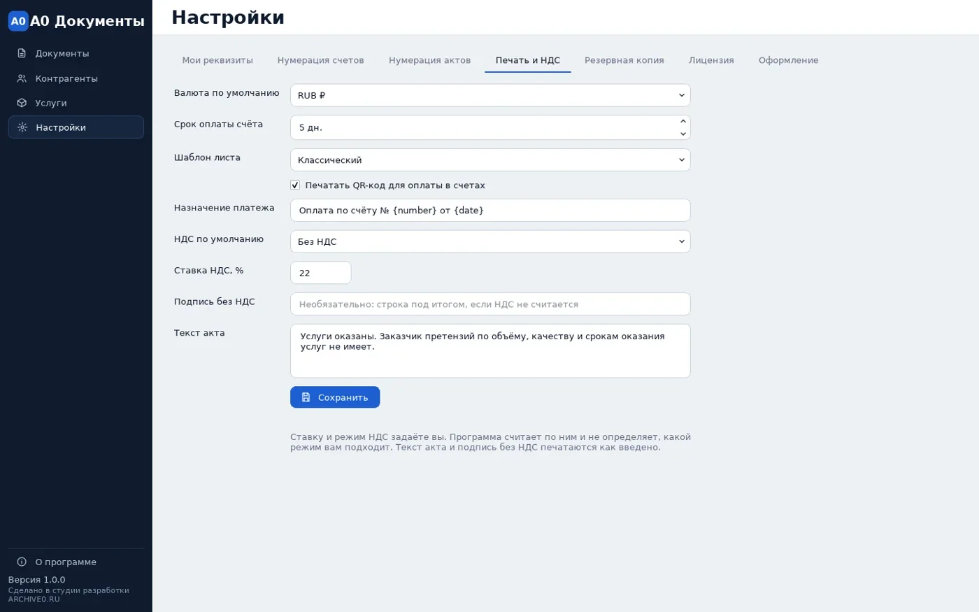Go to Контрагенты in the sidebar

pos(76,78)
